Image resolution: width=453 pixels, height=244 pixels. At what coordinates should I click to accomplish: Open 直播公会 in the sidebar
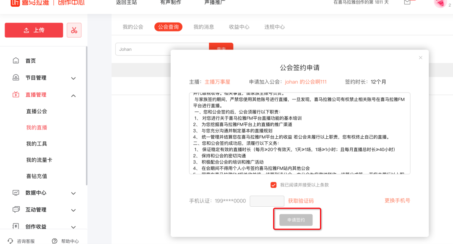click(x=36, y=111)
